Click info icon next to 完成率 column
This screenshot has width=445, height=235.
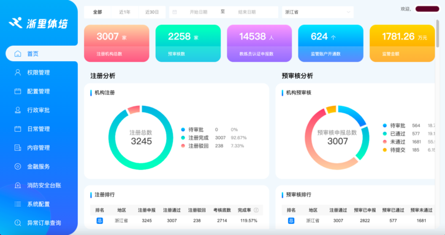(x=256, y=210)
